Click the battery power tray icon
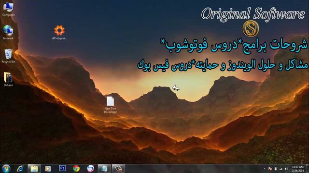 (x=276, y=169)
